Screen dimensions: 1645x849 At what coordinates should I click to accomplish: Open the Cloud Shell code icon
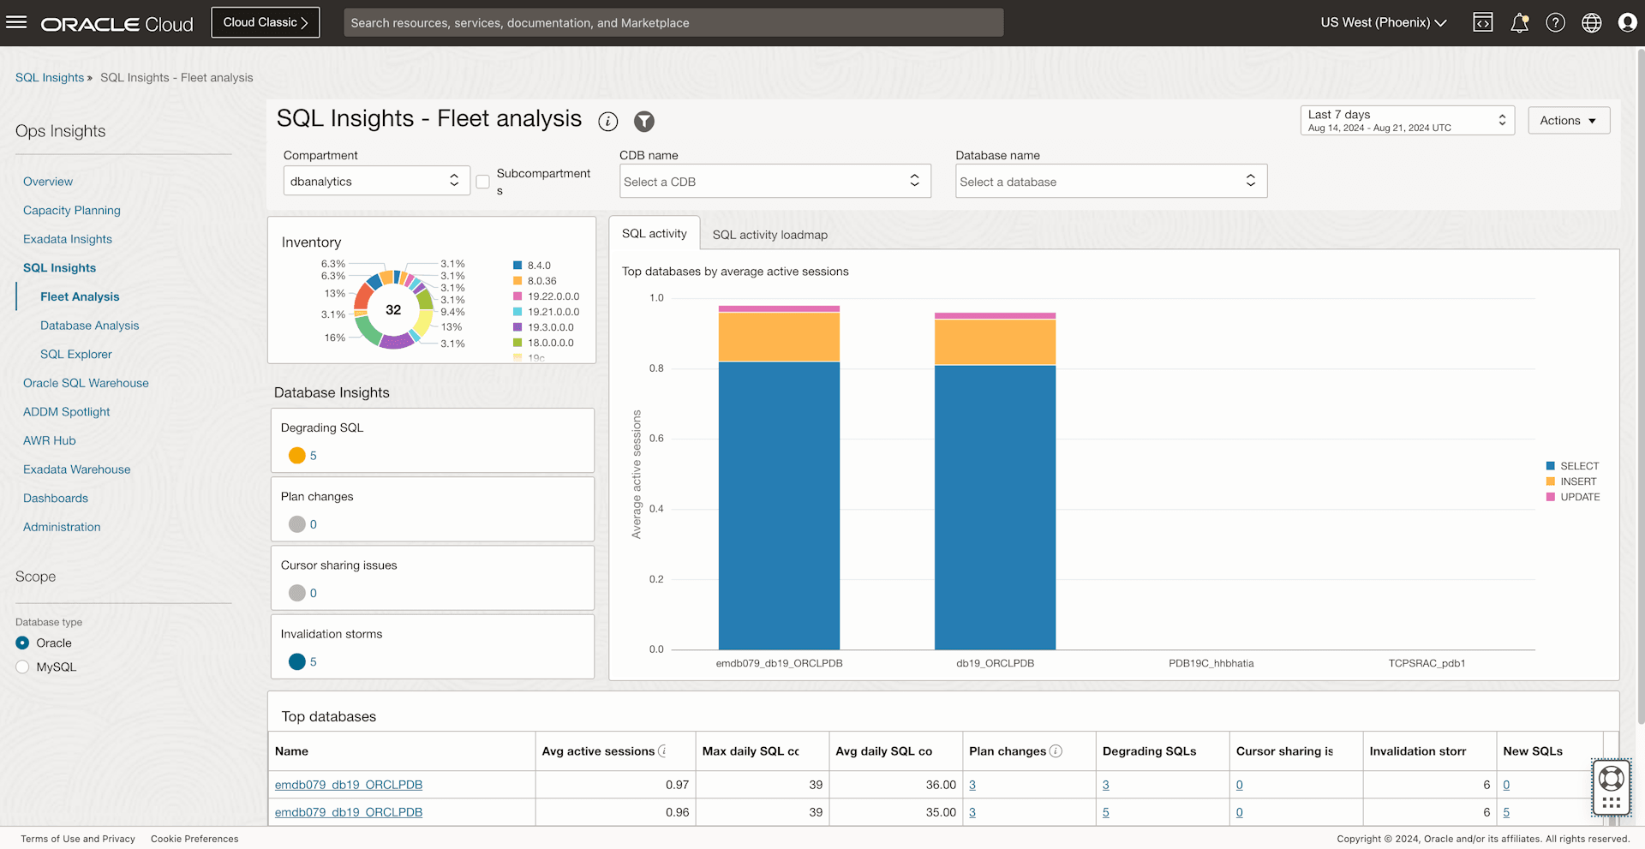(1483, 22)
